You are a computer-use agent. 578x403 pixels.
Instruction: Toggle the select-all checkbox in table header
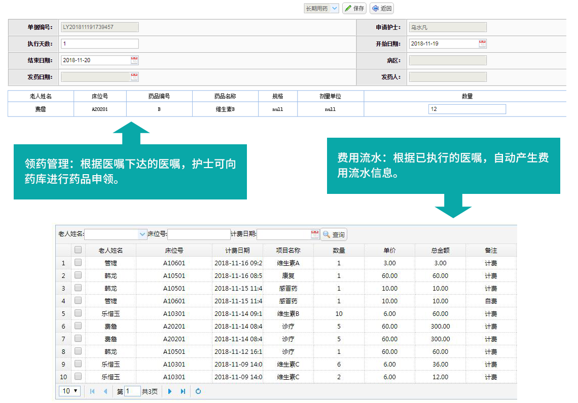point(78,250)
